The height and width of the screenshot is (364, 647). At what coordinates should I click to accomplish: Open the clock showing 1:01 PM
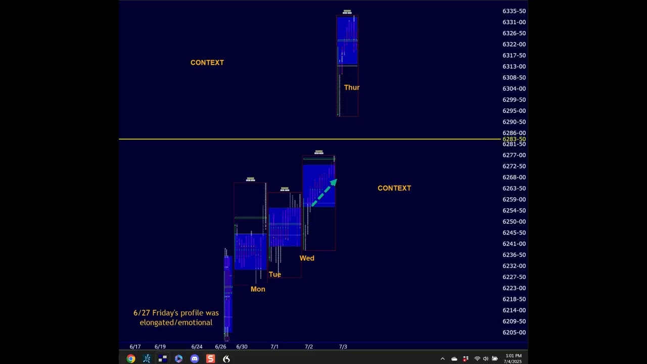[x=513, y=359]
